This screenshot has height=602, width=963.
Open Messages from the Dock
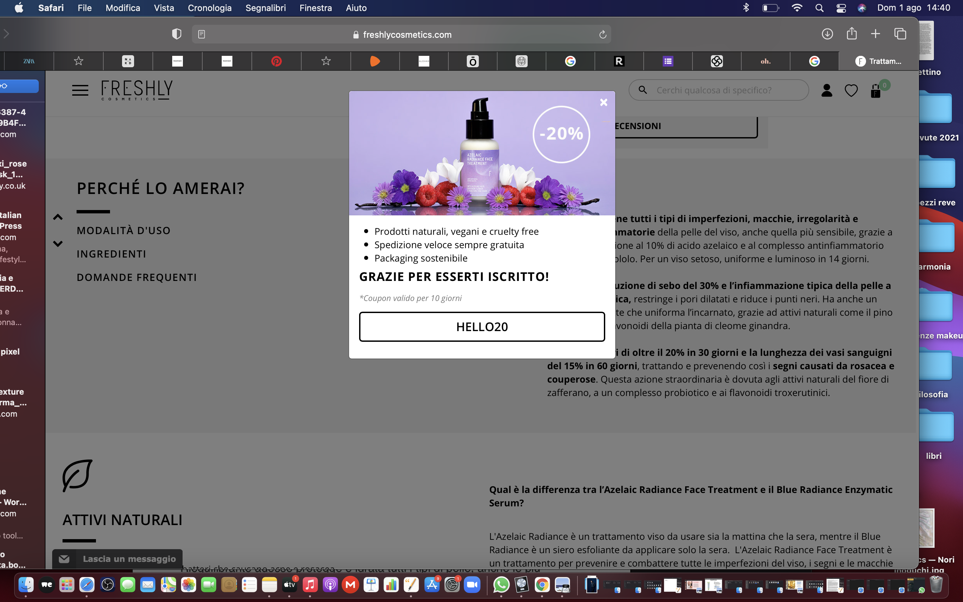tap(128, 585)
